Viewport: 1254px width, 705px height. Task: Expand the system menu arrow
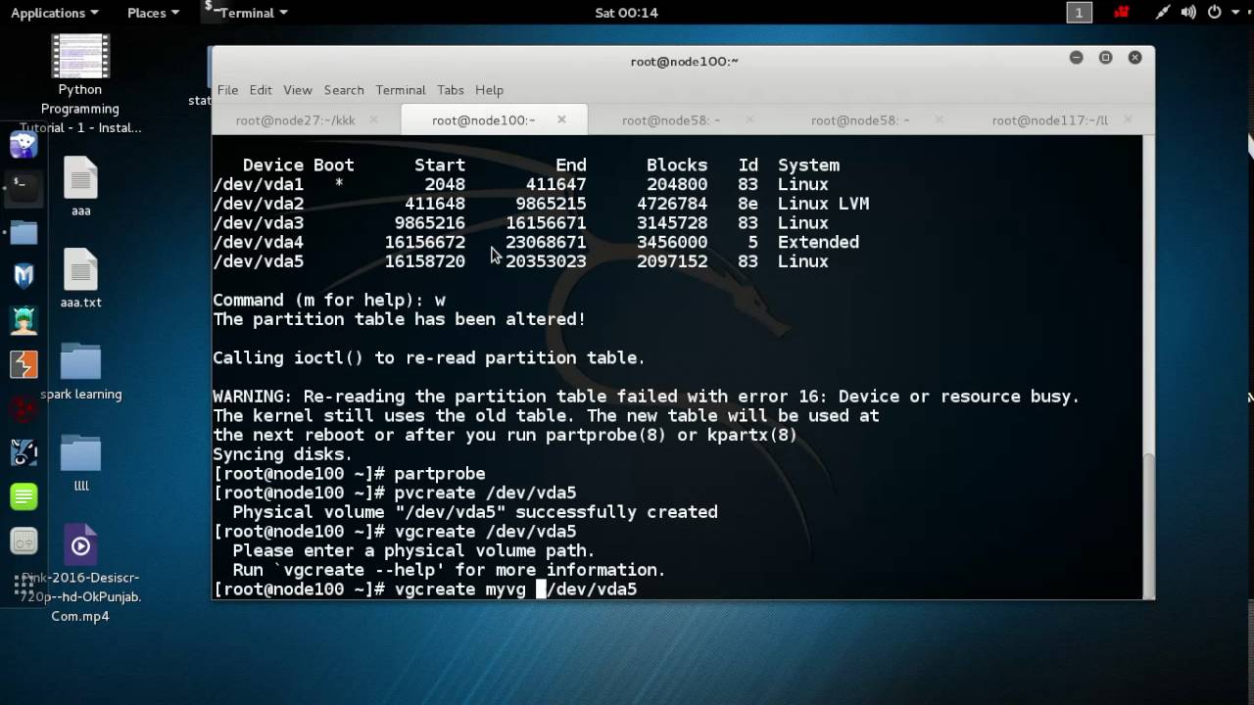(x=1235, y=13)
